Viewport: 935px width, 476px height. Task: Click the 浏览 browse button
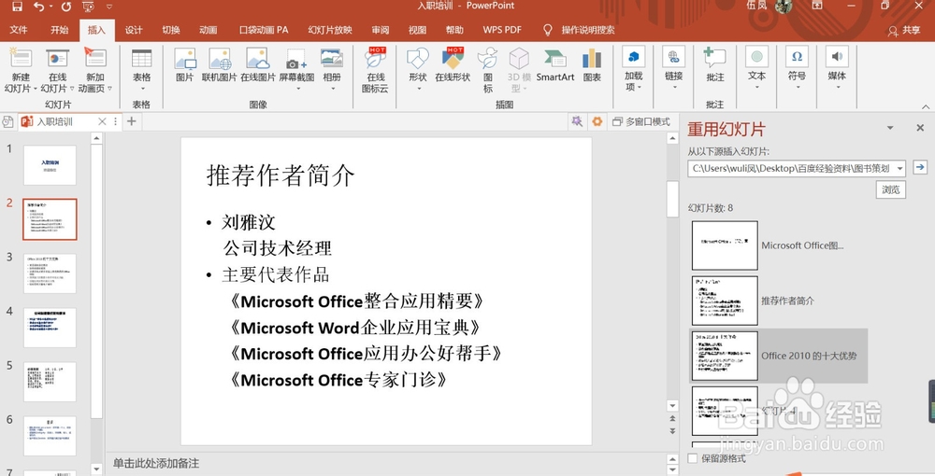click(890, 189)
